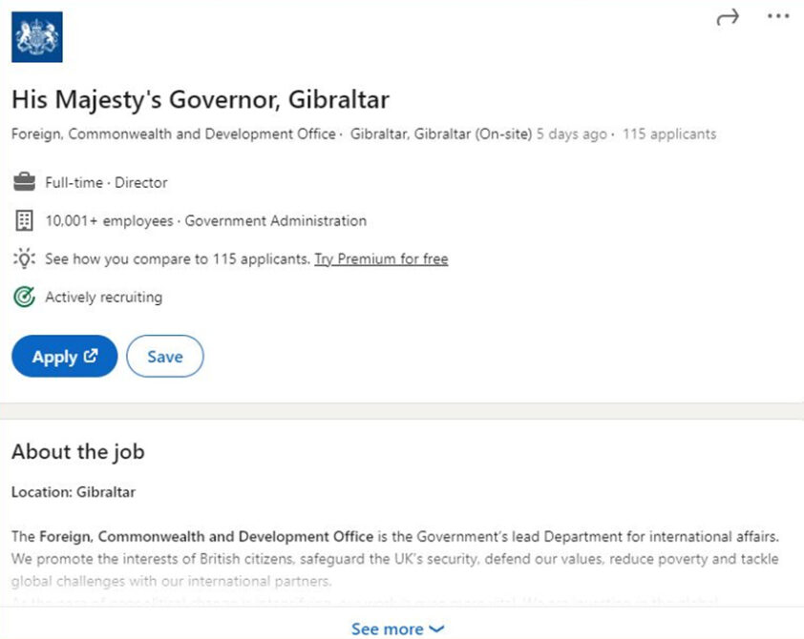Image resolution: width=804 pixels, height=639 pixels.
Task: Click the About the job heading
Action: [77, 451]
